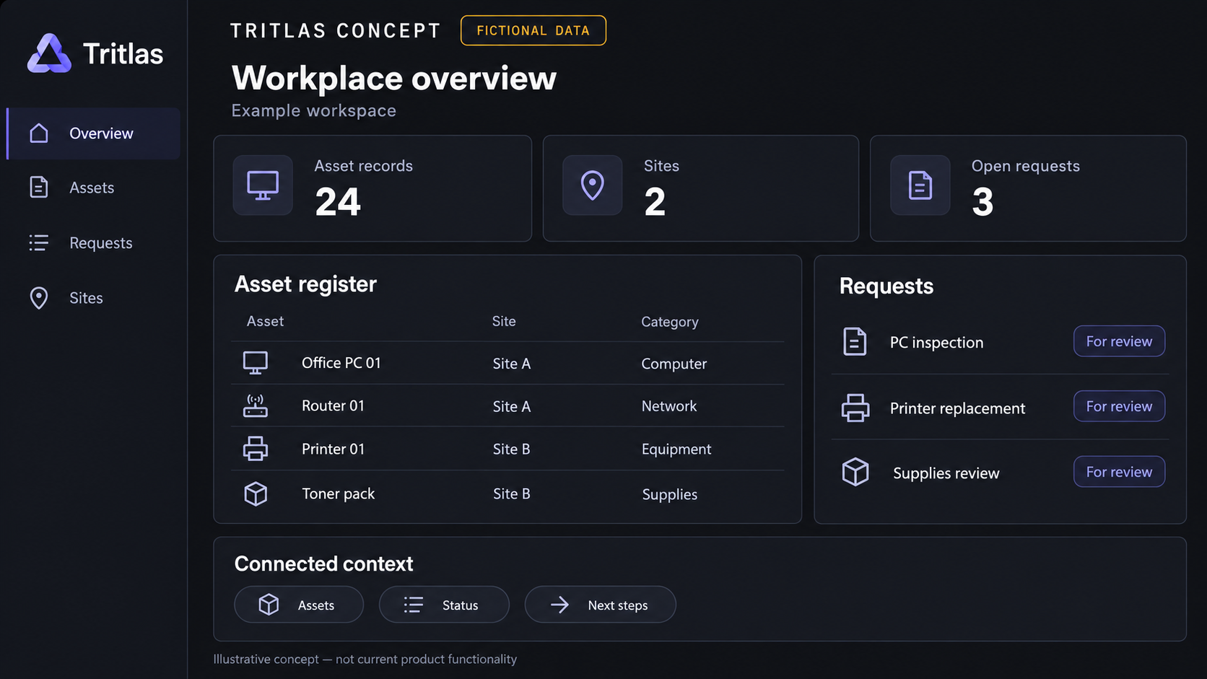The width and height of the screenshot is (1207, 679).
Task: Select the Printer 01 asset name
Action: [333, 449]
